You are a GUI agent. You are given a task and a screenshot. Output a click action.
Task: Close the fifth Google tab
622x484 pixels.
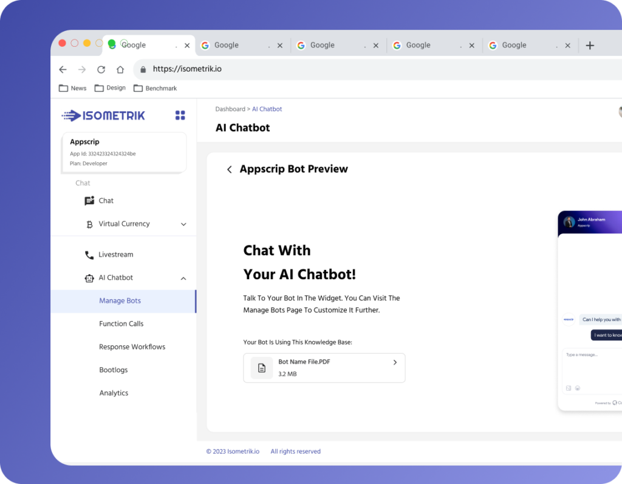(568, 46)
